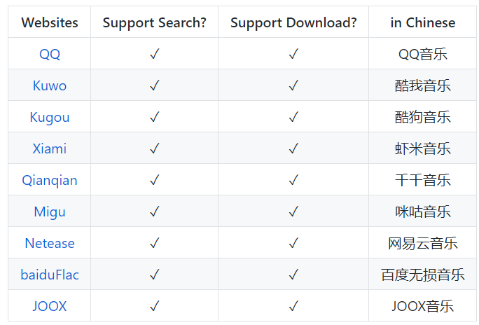Open the Kuwo website link

(50, 85)
